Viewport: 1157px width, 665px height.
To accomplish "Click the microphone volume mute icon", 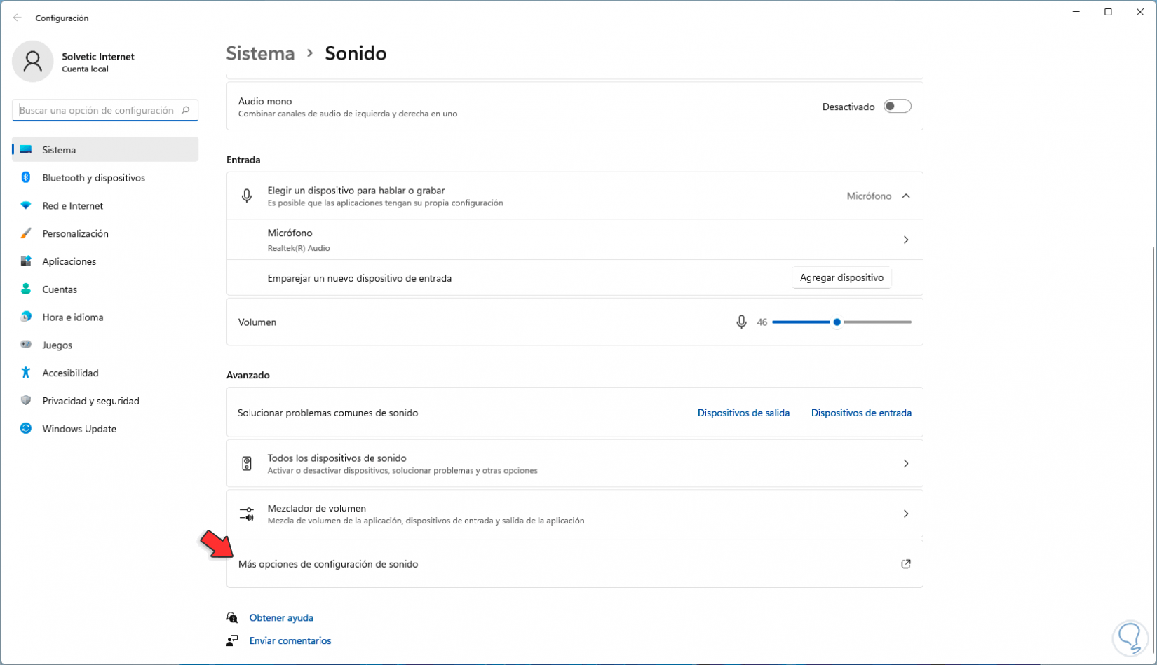I will click(741, 322).
